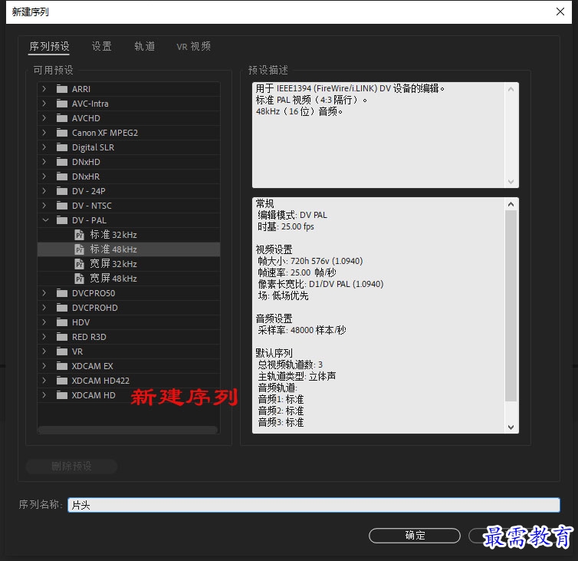Collapse the DV - PAL folder chevron

coord(45,220)
